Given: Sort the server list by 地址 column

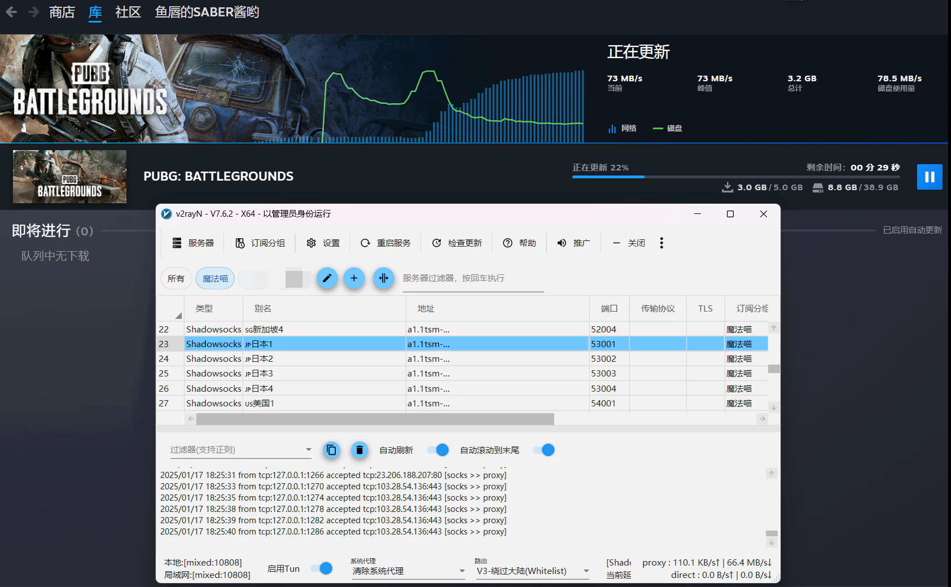Looking at the screenshot, I should coord(497,308).
